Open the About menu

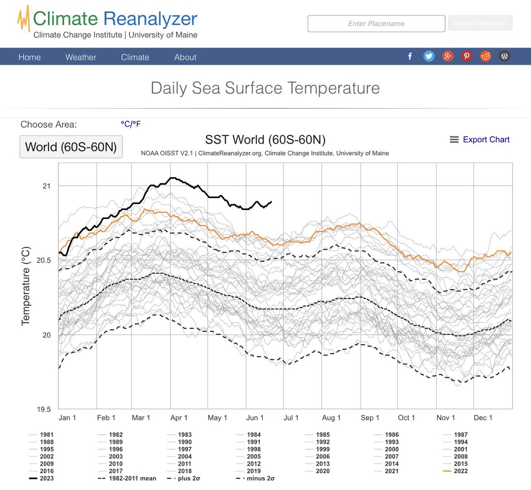coord(185,57)
